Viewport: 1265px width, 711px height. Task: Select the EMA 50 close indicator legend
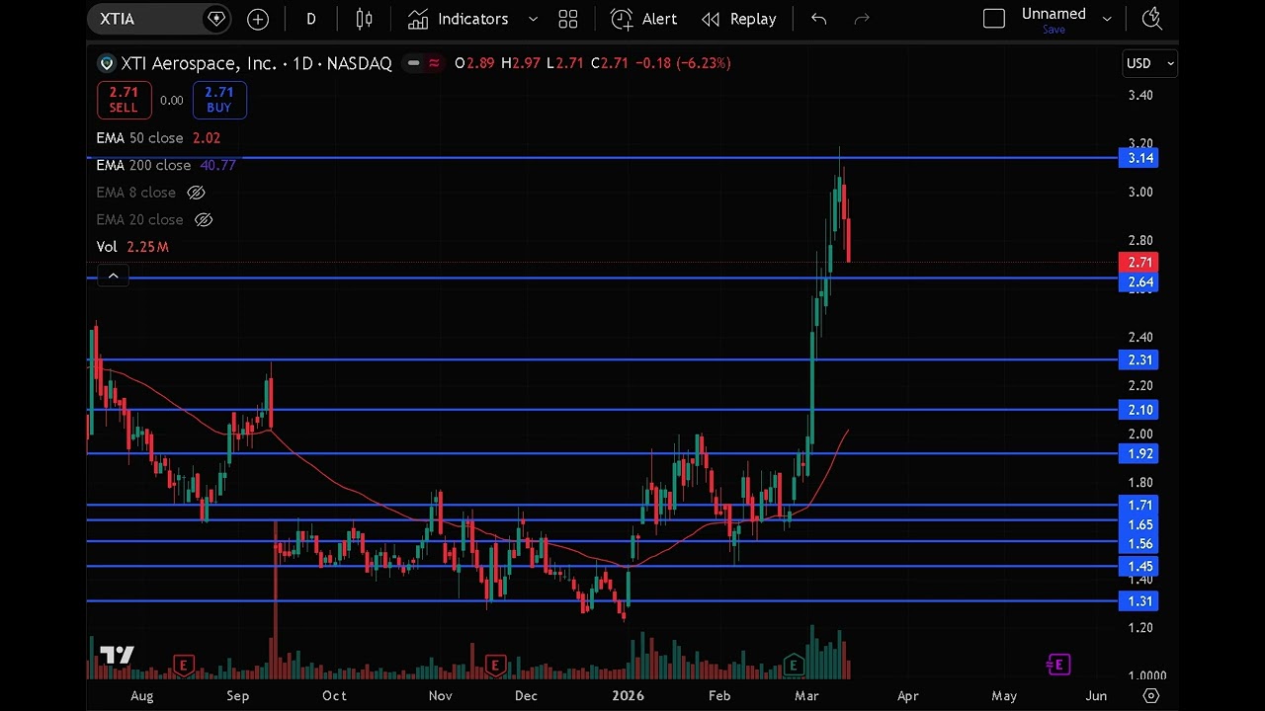coord(158,138)
